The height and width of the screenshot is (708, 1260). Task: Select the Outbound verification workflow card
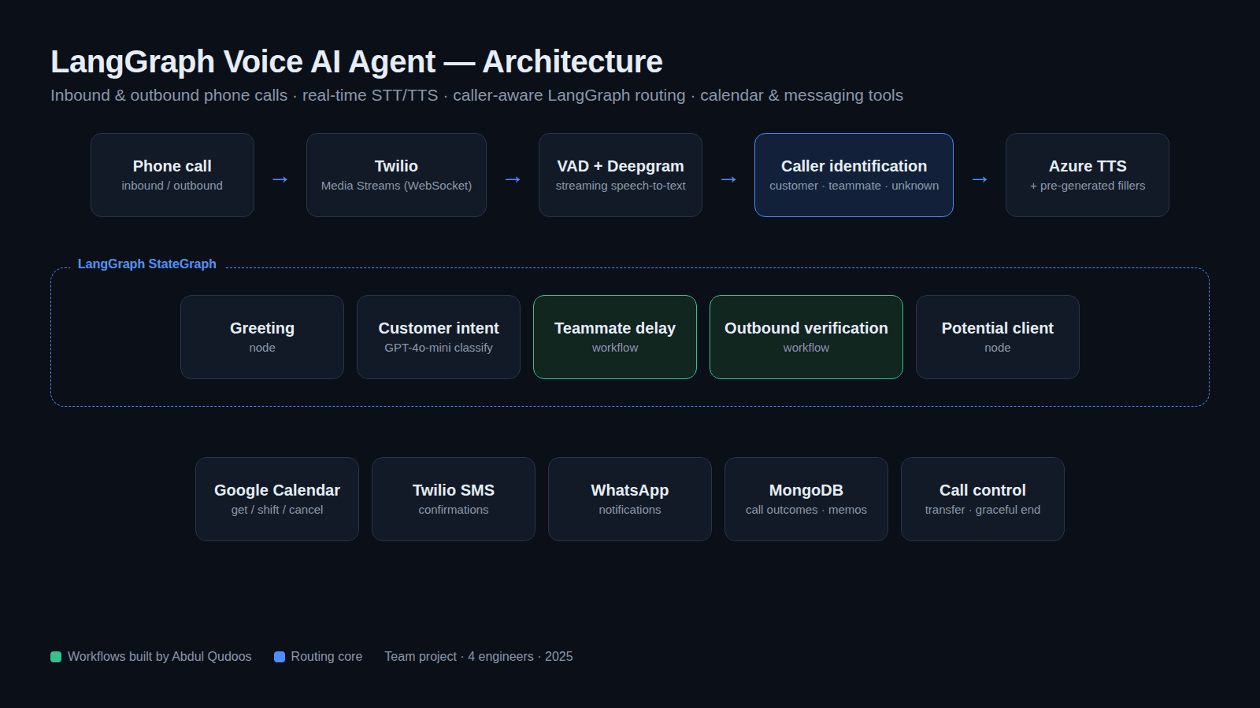(806, 337)
